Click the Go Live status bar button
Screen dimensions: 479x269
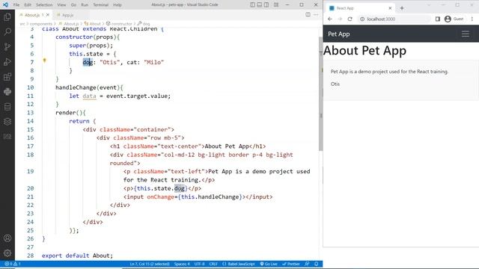[269, 264]
